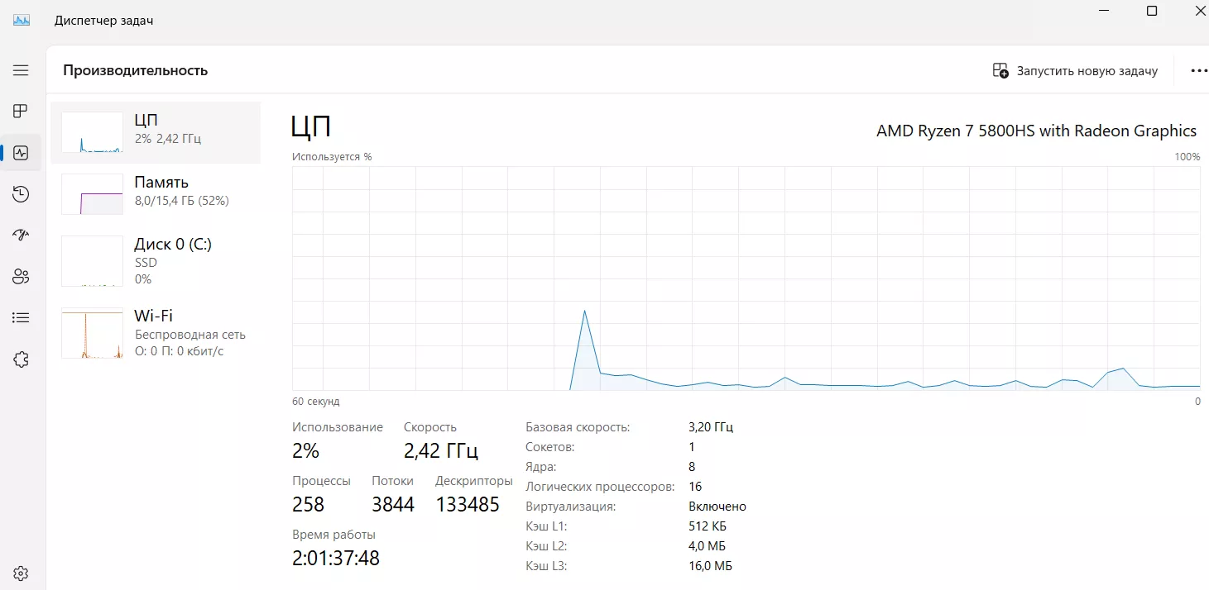Close the Task Manager window
Screen dimensions: 1209x590
1198,12
